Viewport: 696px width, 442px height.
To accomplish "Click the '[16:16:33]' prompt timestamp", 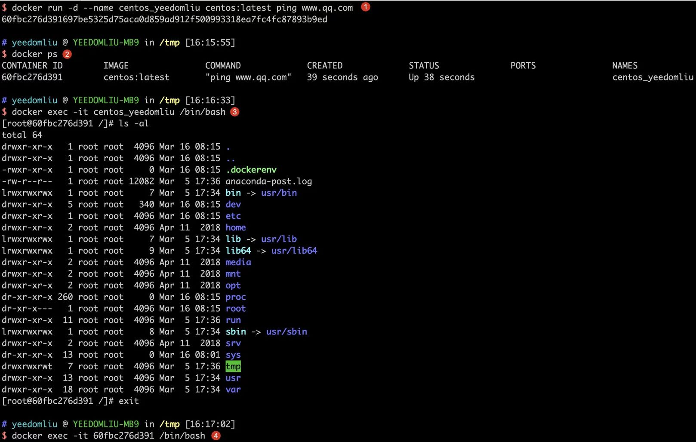I will 210,100.
